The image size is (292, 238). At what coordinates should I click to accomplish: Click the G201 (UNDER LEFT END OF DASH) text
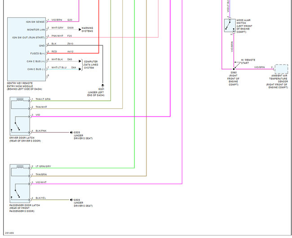point(96,92)
